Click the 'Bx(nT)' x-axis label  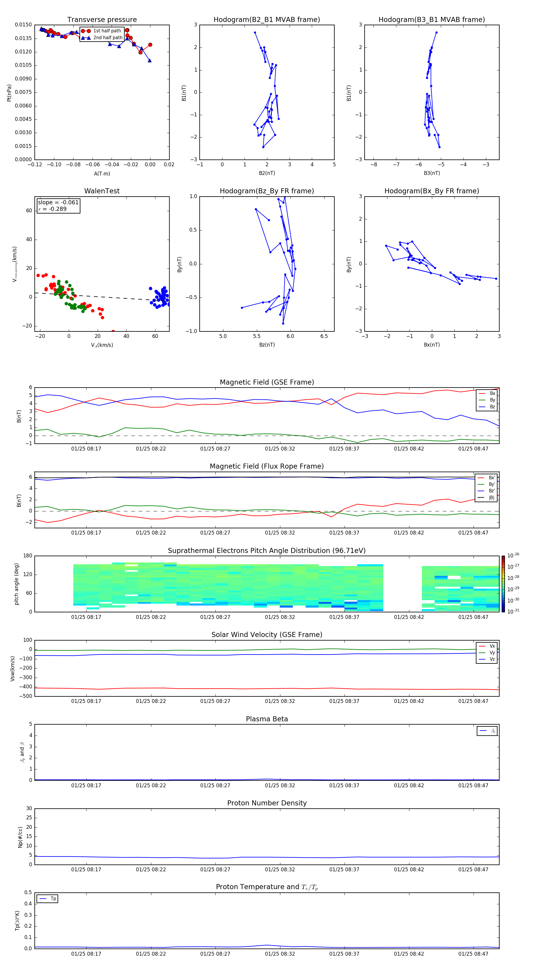coord(432,345)
